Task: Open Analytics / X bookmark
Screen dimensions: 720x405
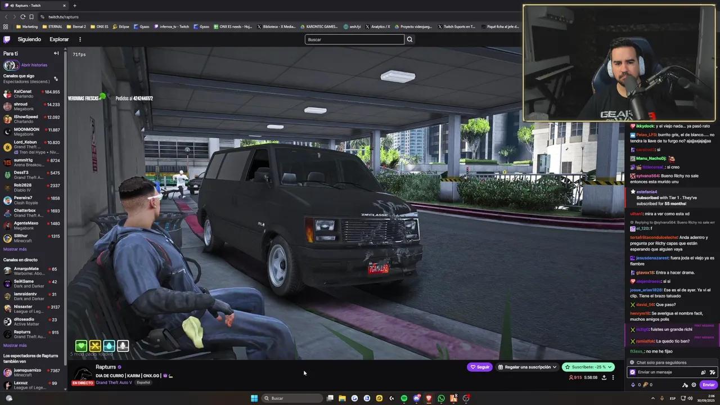Action: click(377, 26)
